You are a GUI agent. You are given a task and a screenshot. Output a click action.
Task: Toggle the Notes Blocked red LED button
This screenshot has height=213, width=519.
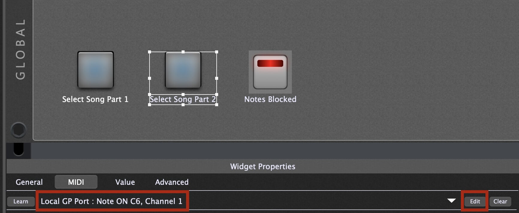(x=270, y=72)
